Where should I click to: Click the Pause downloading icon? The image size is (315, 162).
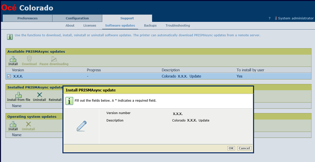click(x=54, y=59)
